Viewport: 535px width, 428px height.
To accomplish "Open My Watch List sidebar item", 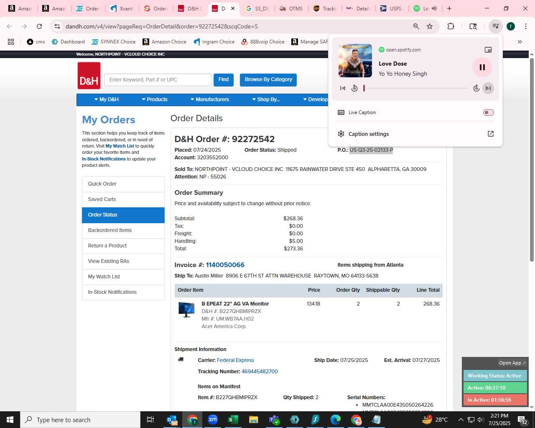I will coord(123,277).
